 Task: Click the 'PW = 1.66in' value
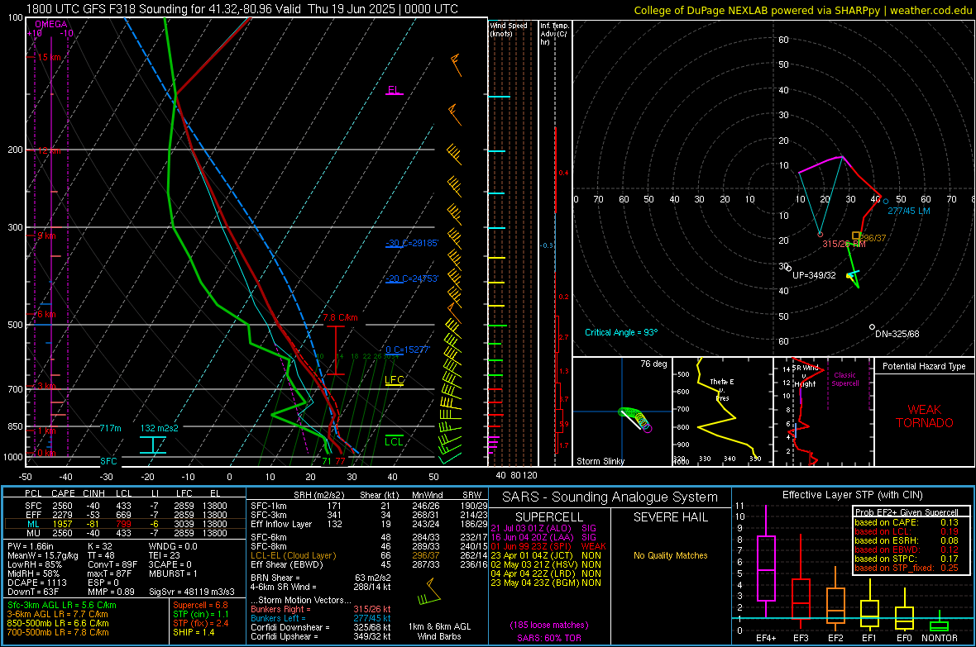click(x=31, y=546)
